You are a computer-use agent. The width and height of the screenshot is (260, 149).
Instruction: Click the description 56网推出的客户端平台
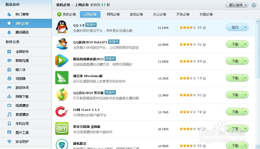pyautogui.click(x=90, y=115)
